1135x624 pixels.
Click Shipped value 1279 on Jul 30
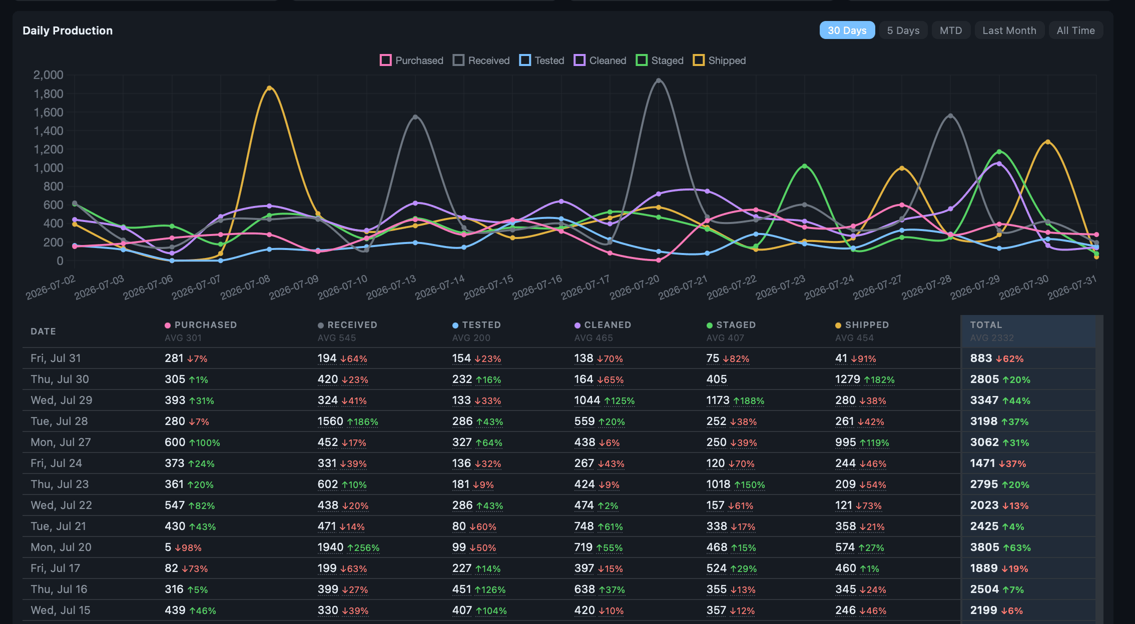[848, 379]
